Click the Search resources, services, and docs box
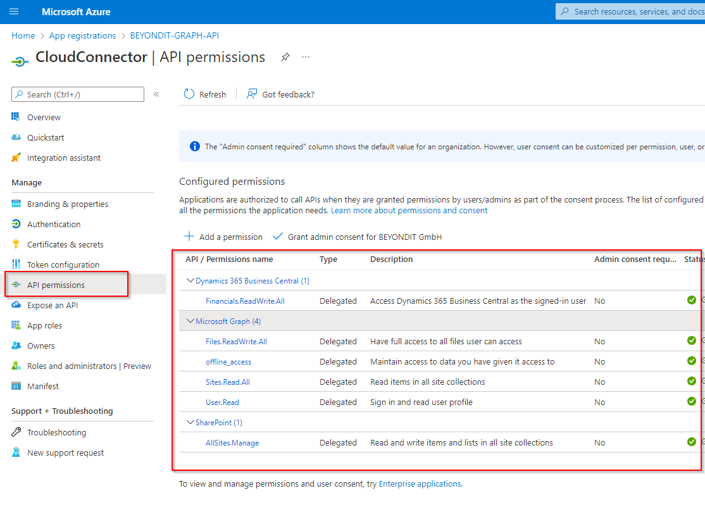The image size is (705, 505). coord(630,11)
